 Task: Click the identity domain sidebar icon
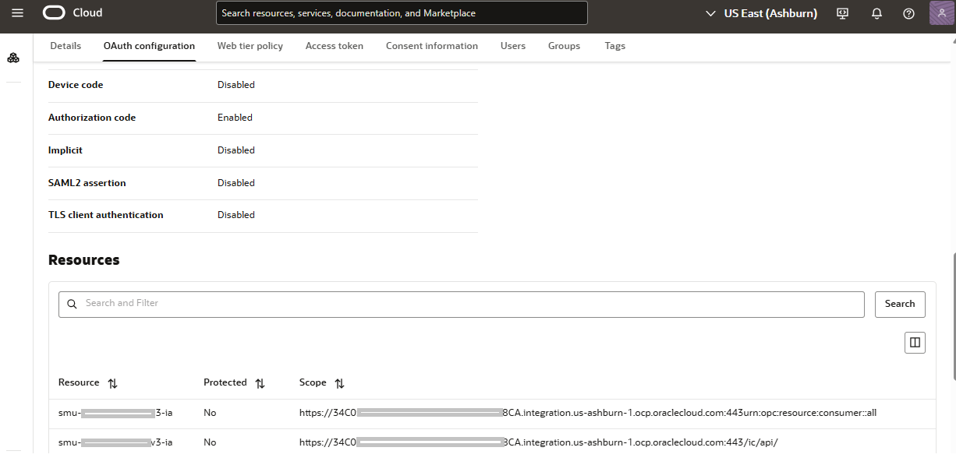(12, 58)
